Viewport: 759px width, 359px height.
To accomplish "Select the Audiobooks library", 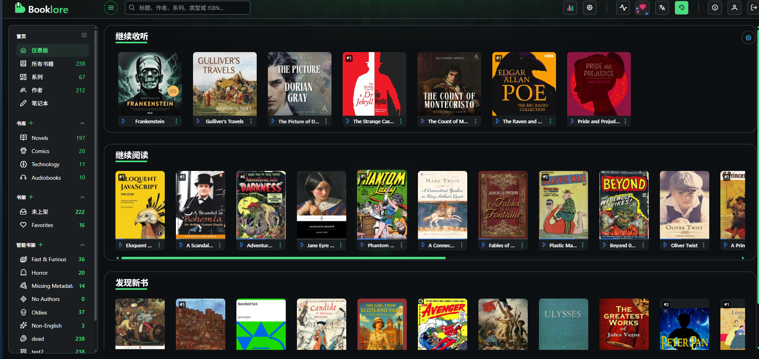I will pos(46,178).
